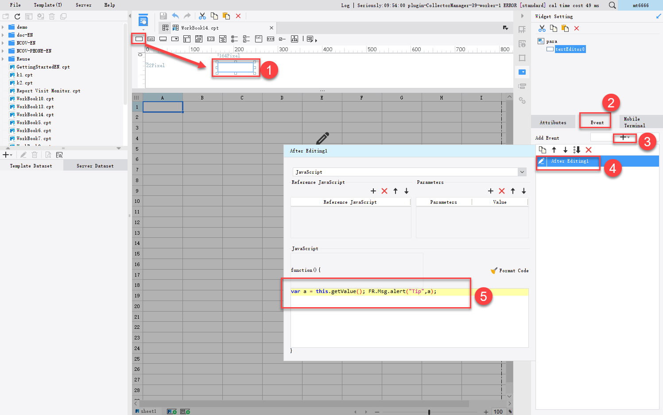
Task: Select the Date widget tool
Action: coord(198,39)
